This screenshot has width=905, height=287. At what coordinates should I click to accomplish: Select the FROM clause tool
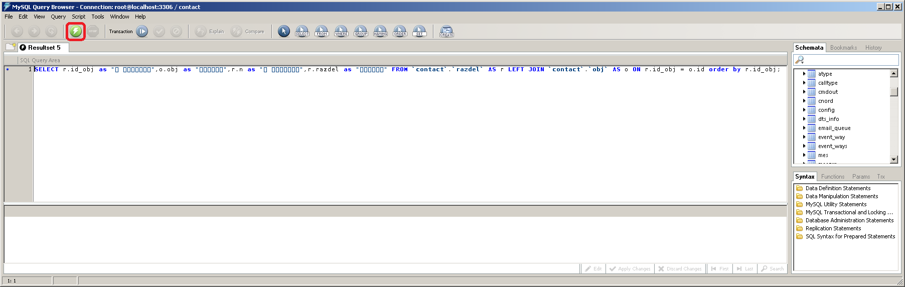click(322, 32)
